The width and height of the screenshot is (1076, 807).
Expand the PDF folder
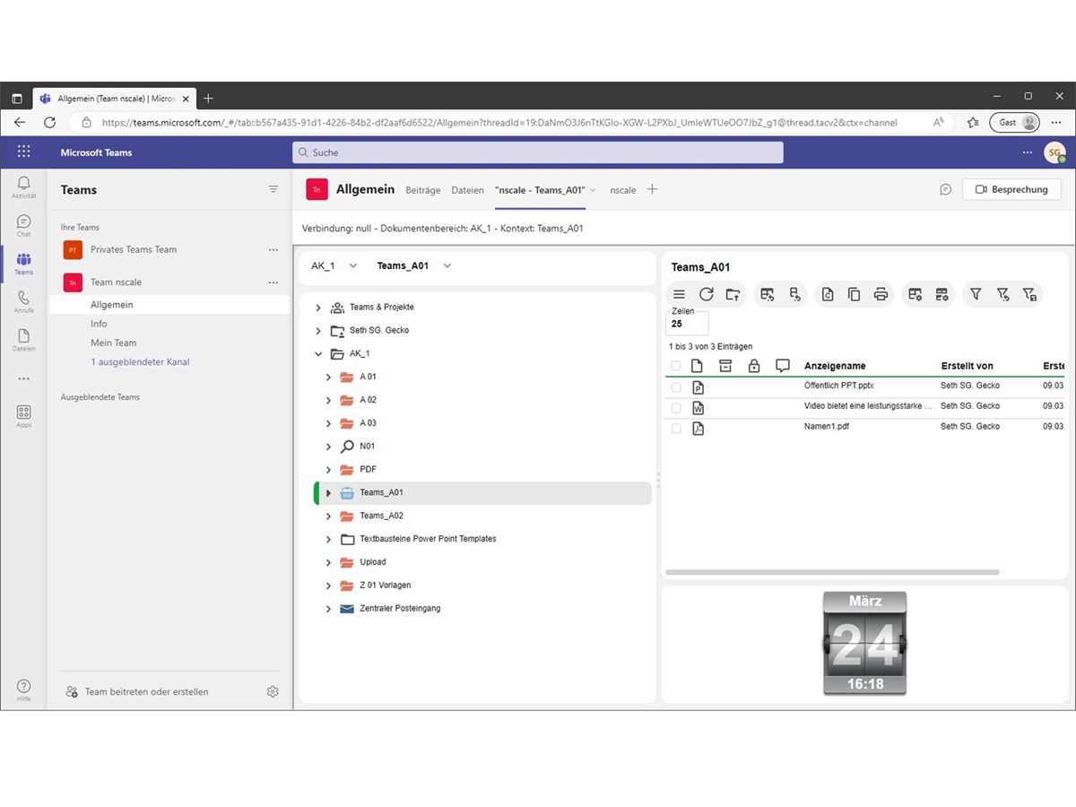pos(328,470)
